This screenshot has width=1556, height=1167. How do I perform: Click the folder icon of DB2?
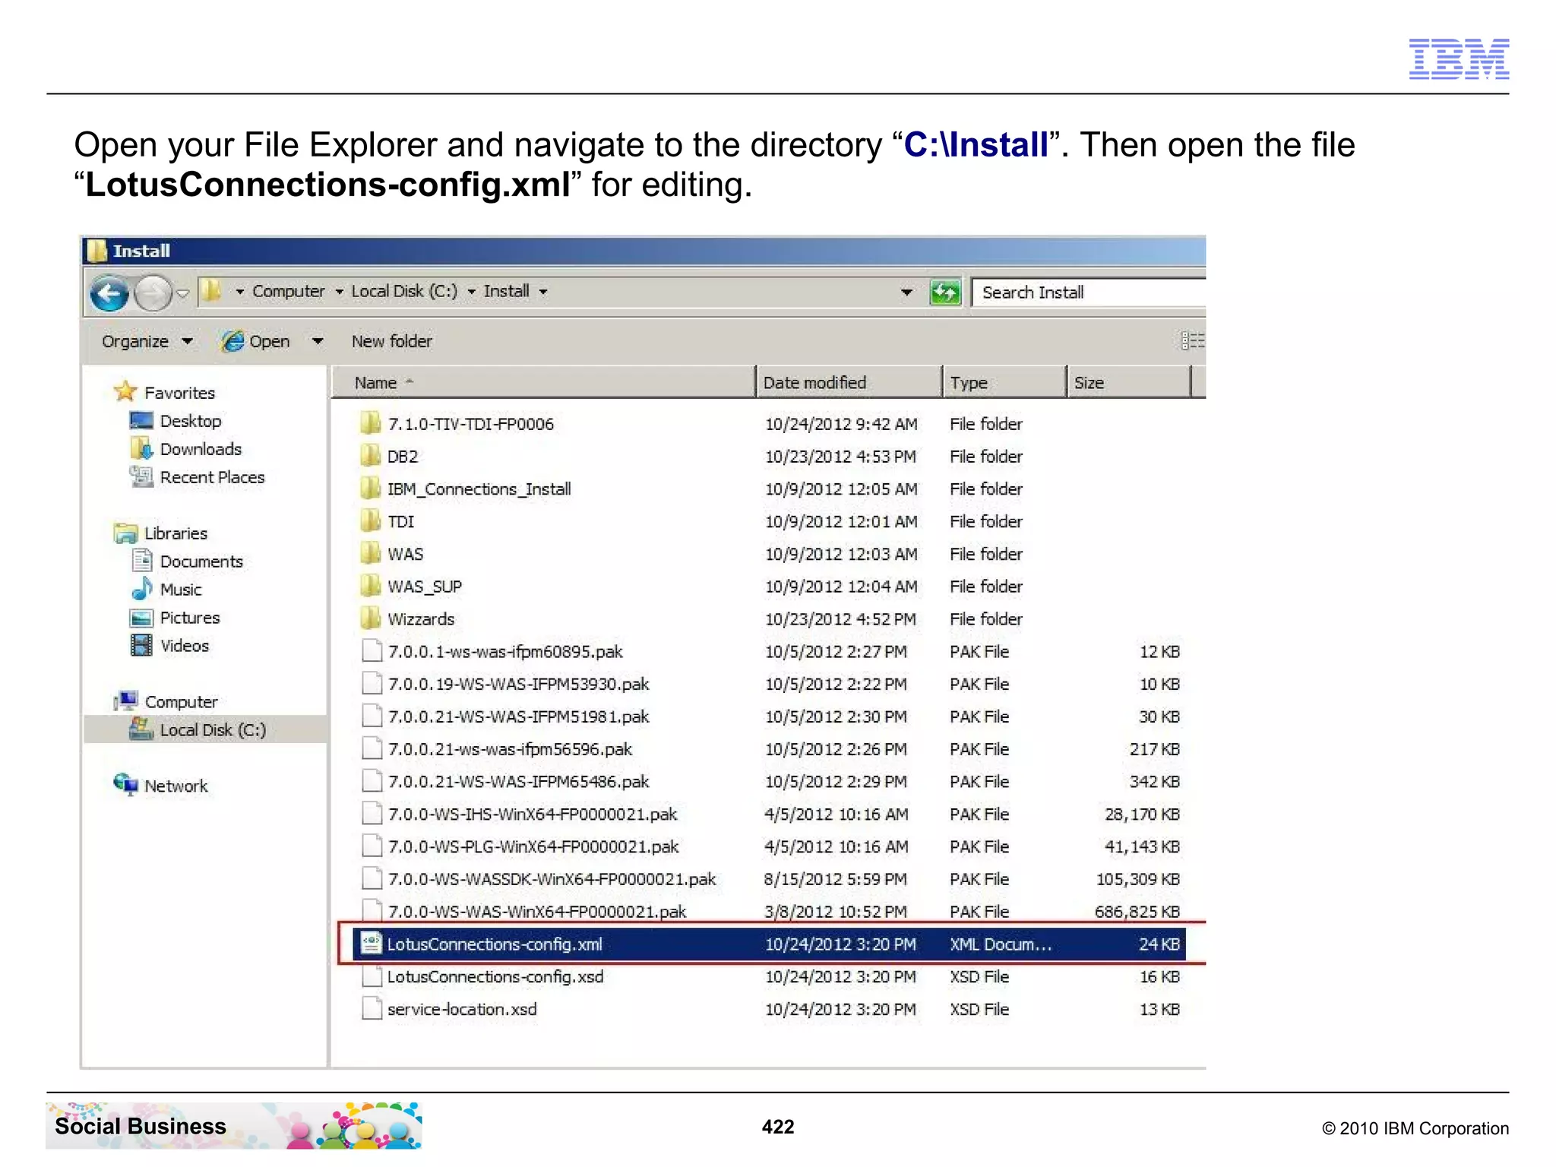[371, 456]
